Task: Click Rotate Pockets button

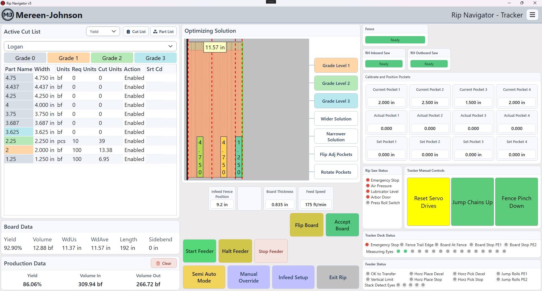Action: pyautogui.click(x=336, y=172)
